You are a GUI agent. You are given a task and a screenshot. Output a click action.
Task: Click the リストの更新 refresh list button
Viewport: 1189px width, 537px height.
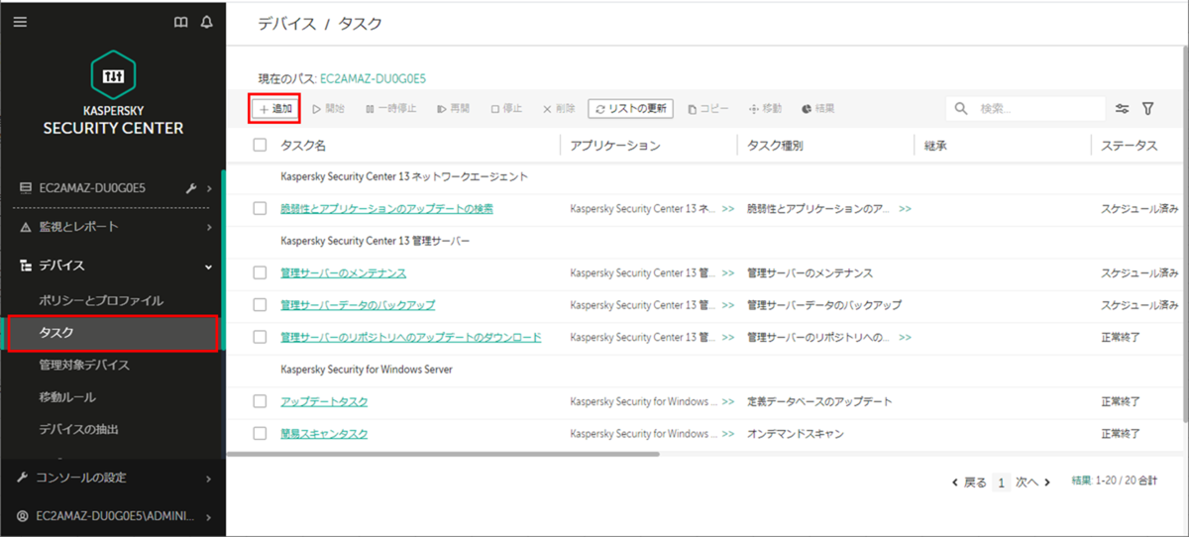click(630, 108)
